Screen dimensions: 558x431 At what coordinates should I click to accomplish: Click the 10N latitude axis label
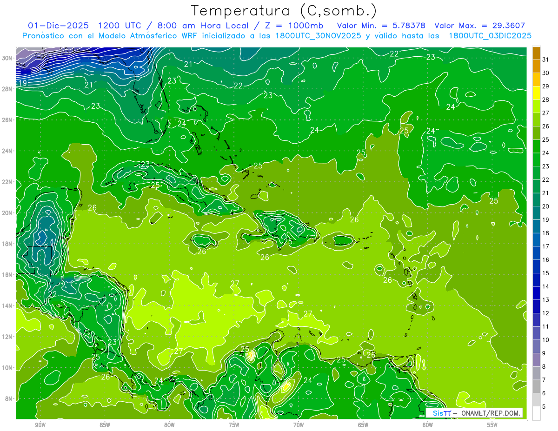(x=7, y=368)
